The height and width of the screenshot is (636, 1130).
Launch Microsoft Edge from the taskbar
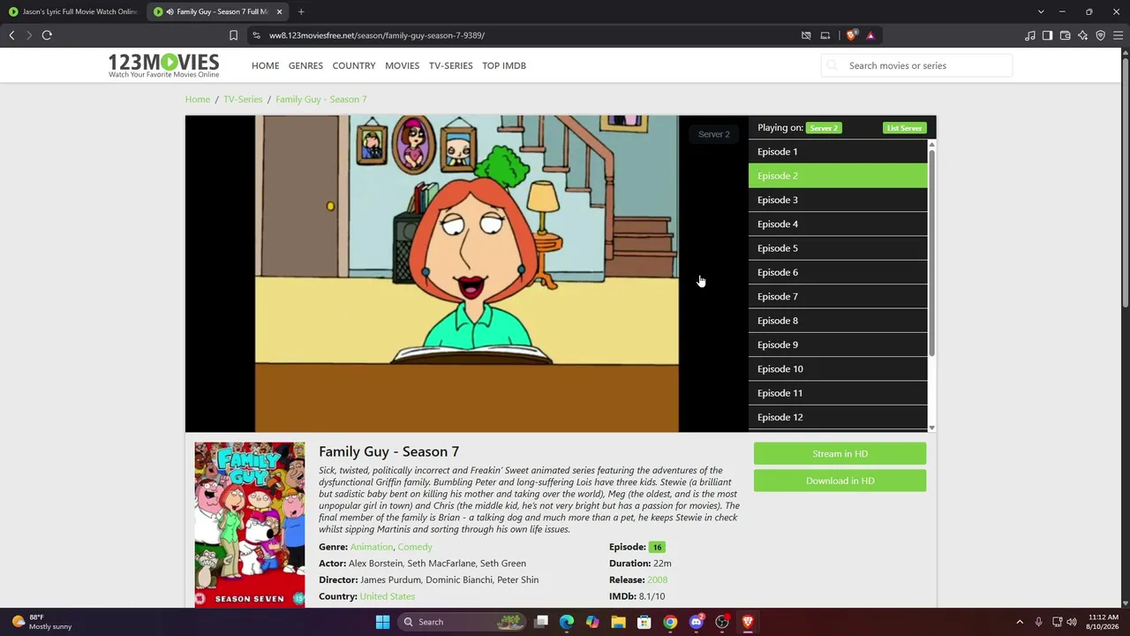tap(567, 622)
